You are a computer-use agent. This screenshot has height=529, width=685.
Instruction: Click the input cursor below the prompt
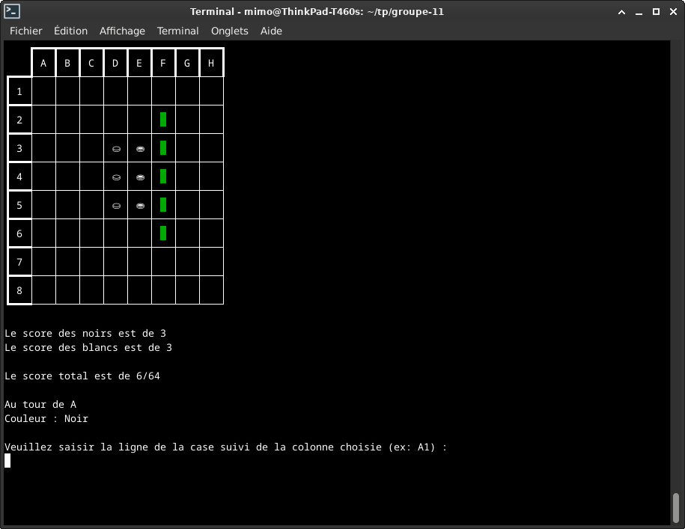7,461
